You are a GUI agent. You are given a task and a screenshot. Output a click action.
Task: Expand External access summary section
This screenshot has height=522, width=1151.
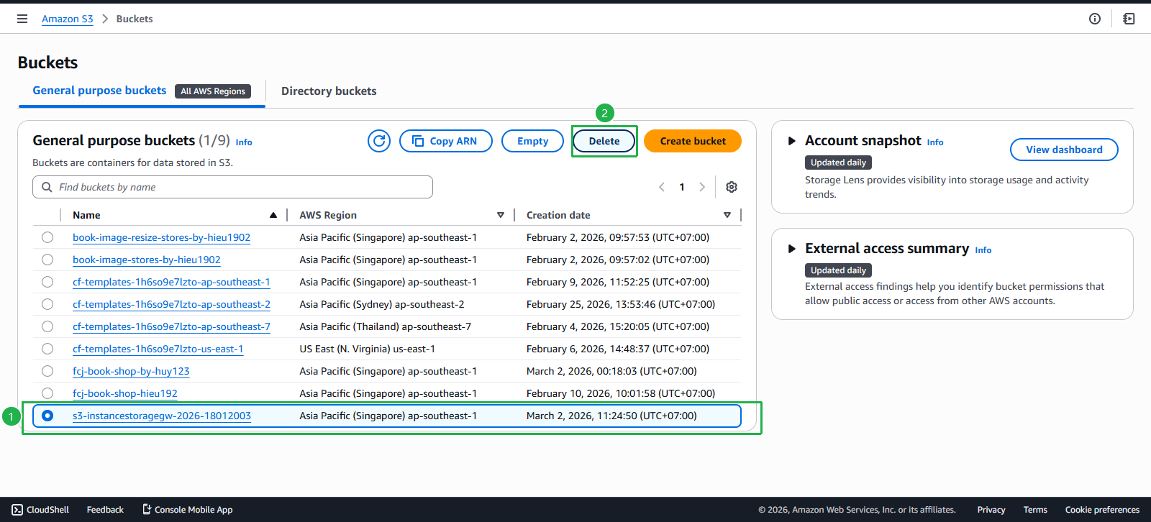[x=791, y=249]
